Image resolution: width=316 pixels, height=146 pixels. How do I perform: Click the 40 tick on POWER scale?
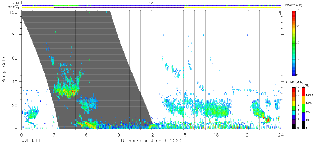coord(298,10)
